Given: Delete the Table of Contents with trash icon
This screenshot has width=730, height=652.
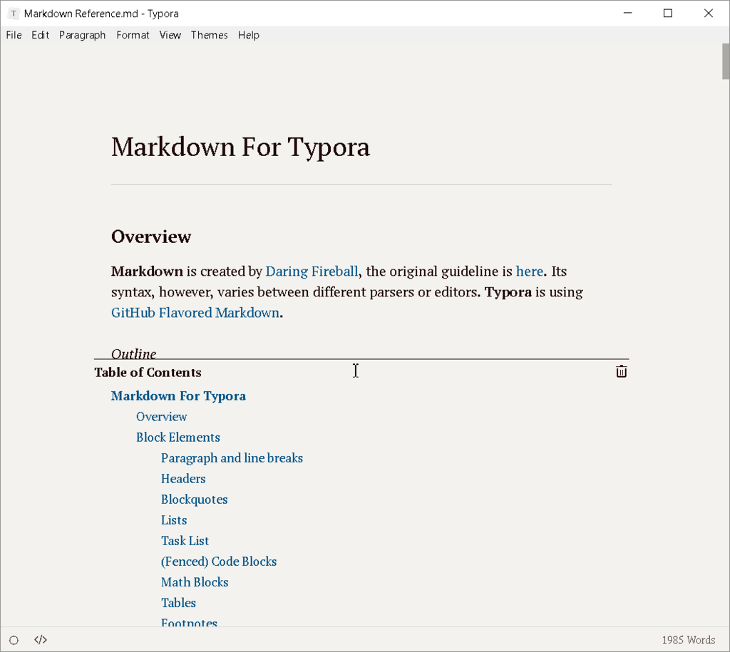Looking at the screenshot, I should point(621,371).
